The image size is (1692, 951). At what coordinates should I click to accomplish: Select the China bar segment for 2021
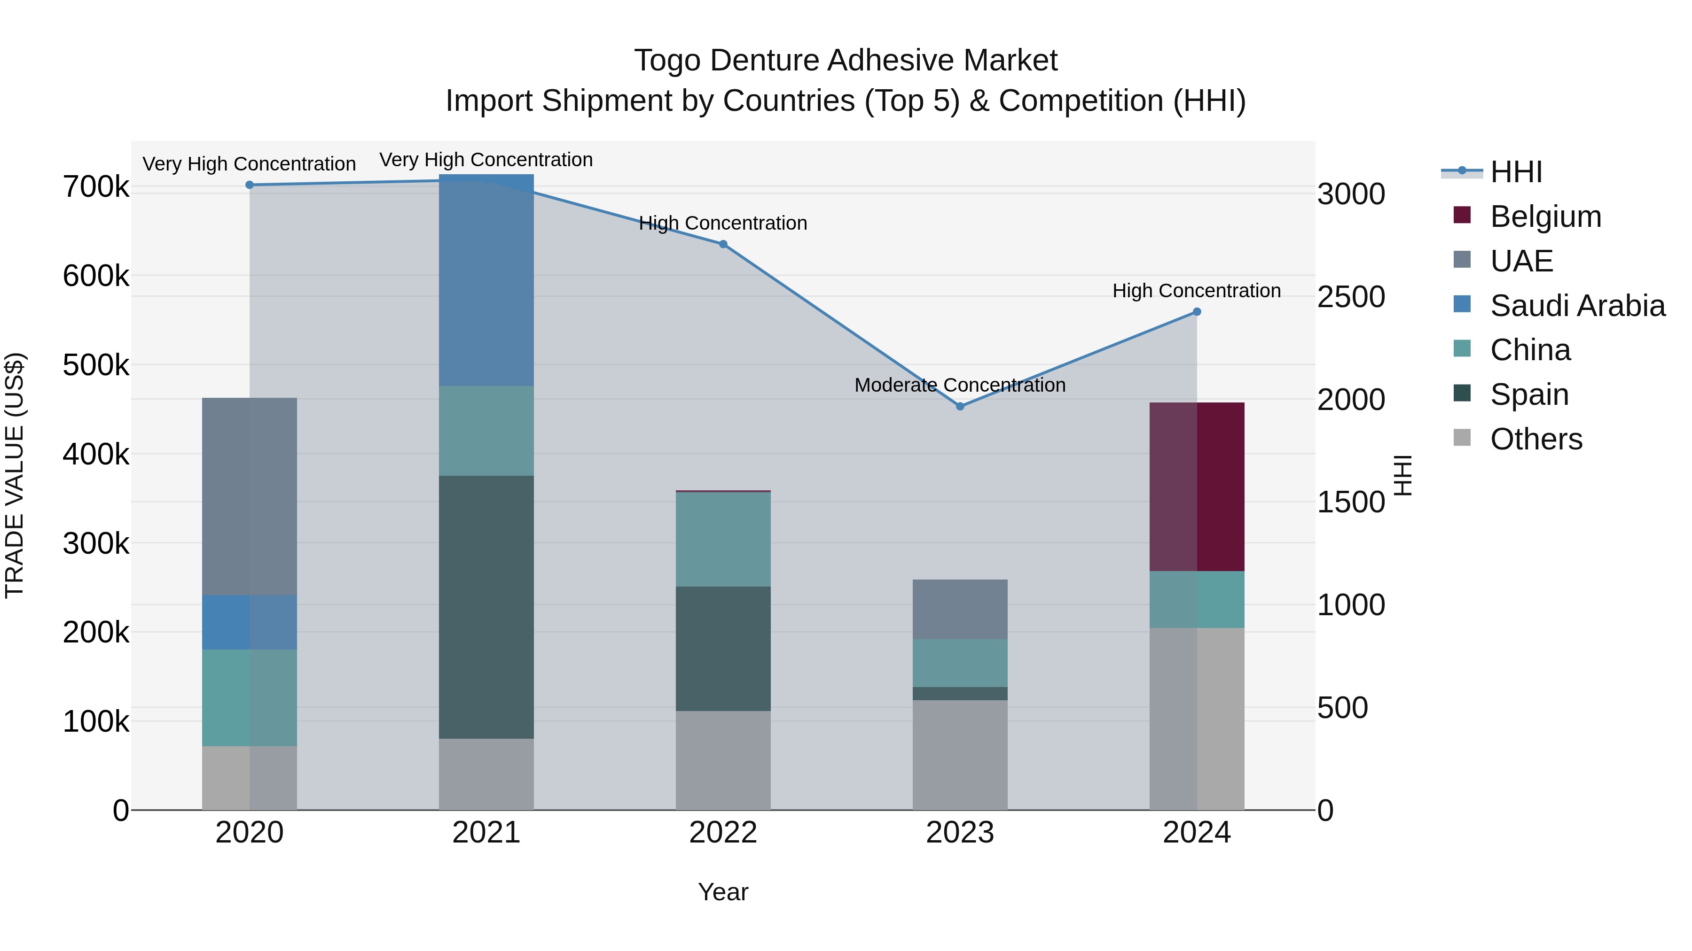[x=487, y=431]
